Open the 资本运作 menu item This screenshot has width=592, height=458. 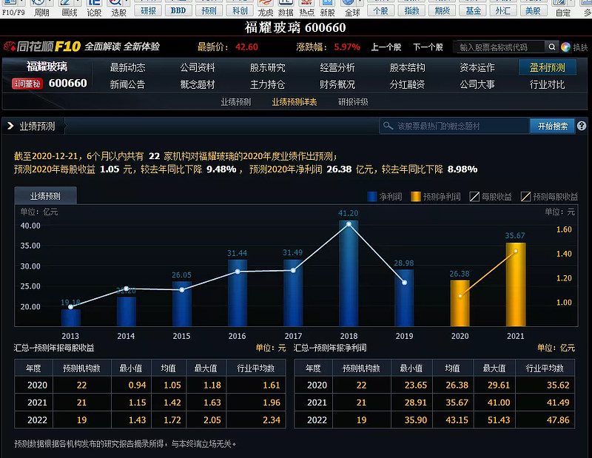coord(477,67)
